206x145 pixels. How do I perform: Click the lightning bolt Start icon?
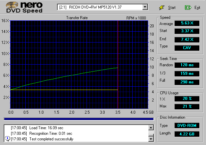click(x=162, y=8)
